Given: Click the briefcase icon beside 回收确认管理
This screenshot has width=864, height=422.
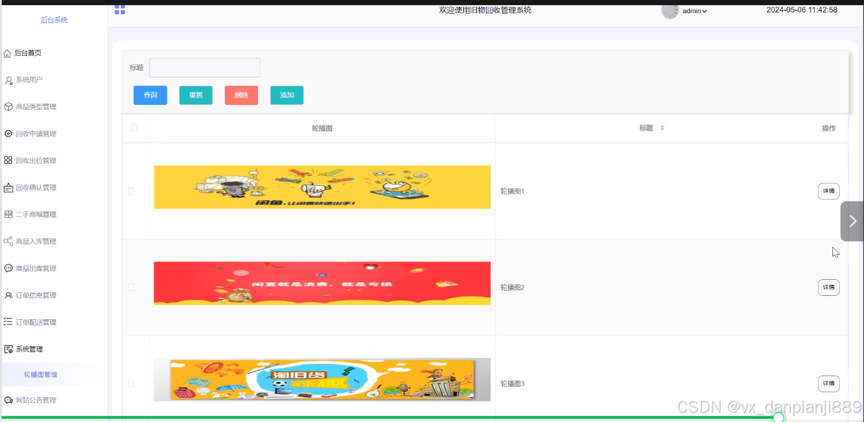Looking at the screenshot, I should [x=8, y=187].
